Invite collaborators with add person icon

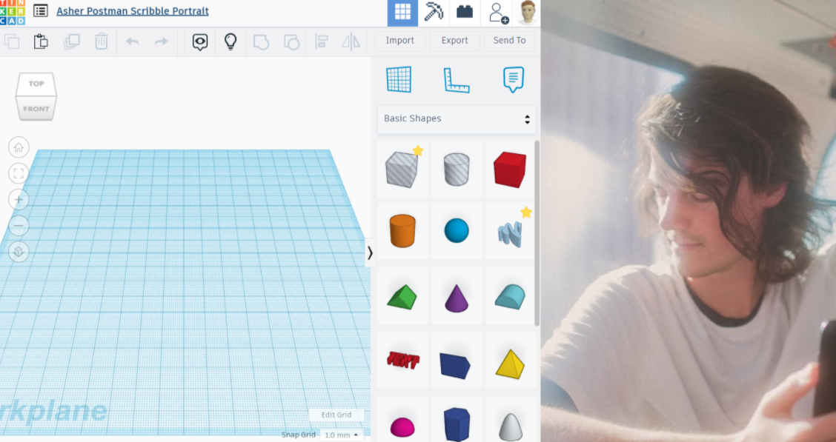pyautogui.click(x=498, y=13)
